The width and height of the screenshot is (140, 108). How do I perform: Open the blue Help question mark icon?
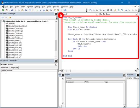point(65,10)
